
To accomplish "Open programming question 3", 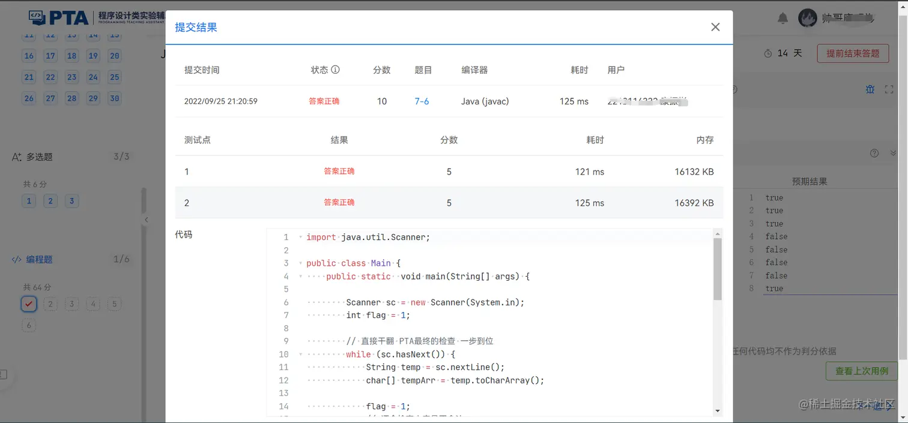I will coord(71,304).
